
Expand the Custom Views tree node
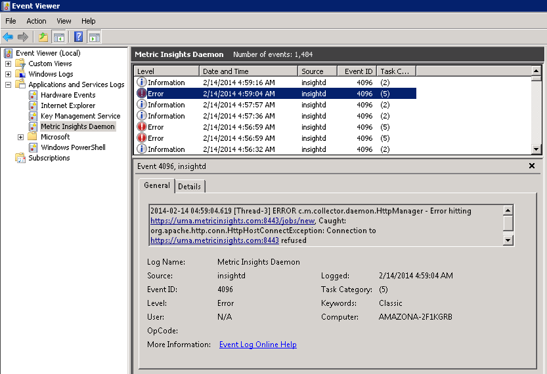coord(8,64)
